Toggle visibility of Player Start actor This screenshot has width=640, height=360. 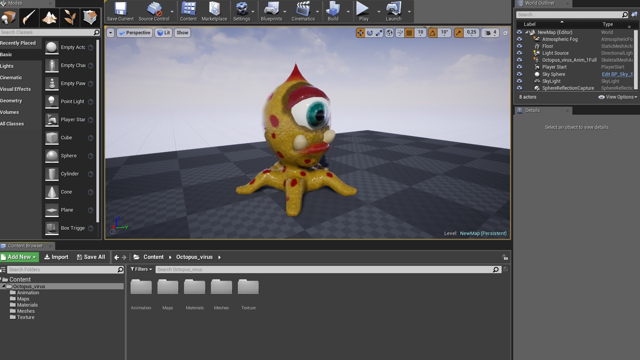(519, 67)
